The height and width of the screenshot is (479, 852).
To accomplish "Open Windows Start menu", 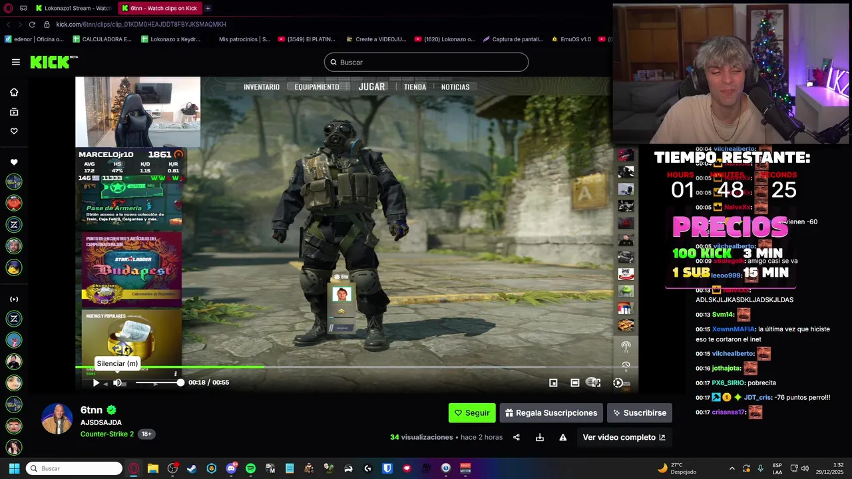I will pyautogui.click(x=14, y=468).
